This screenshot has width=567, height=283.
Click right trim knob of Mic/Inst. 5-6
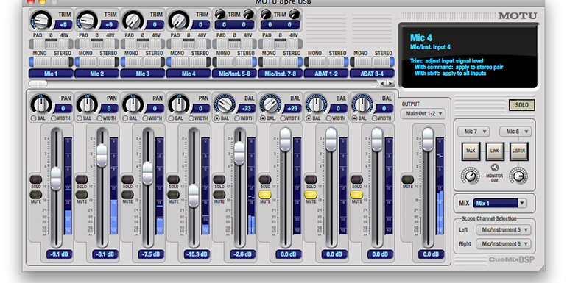point(249,15)
